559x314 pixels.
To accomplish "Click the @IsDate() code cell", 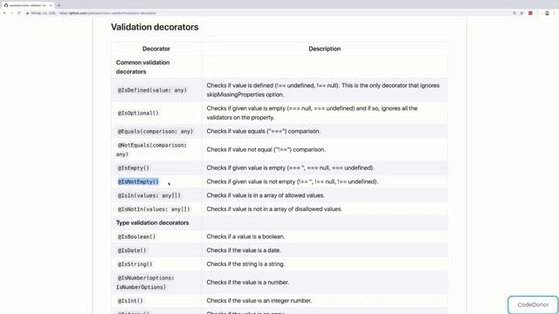I will pos(132,250).
